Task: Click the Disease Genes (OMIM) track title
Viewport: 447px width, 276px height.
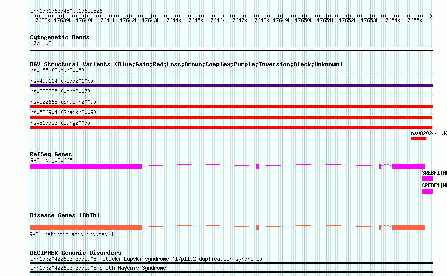Action: coord(65,215)
